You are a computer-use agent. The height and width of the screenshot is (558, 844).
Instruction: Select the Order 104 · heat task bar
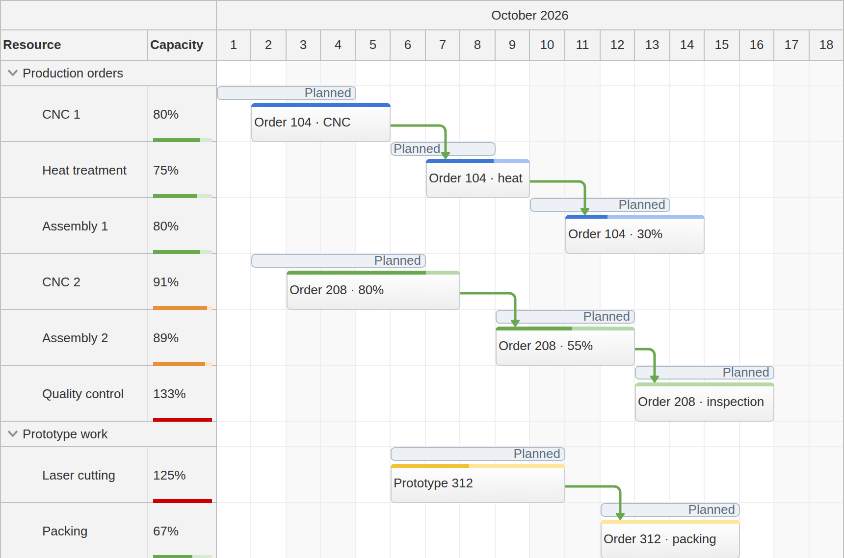(478, 178)
